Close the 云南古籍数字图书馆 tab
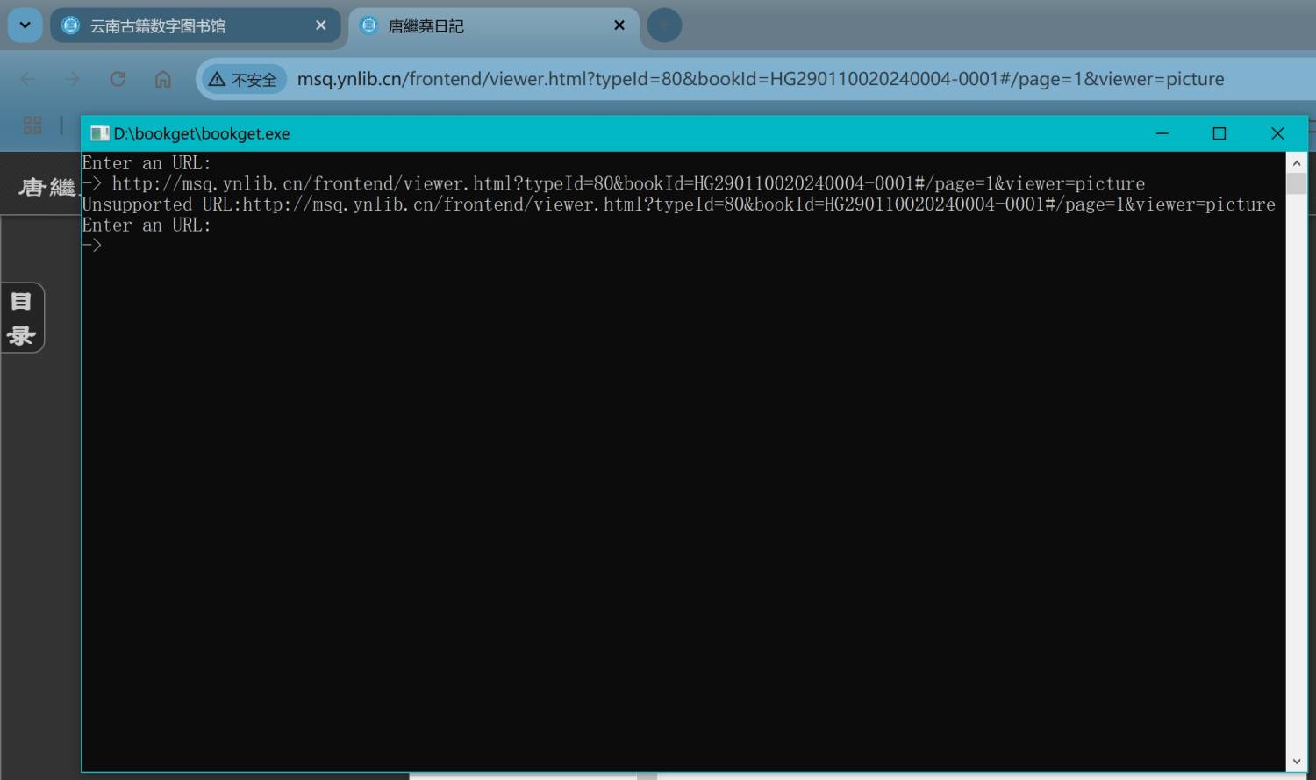Image resolution: width=1316 pixels, height=780 pixels. coord(320,25)
